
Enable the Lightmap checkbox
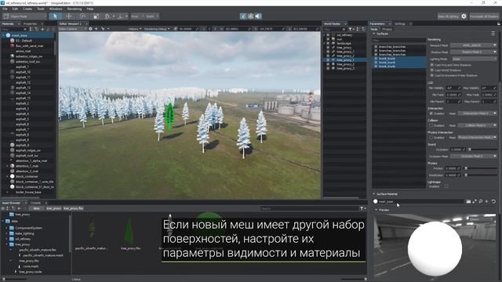pyautogui.click(x=446, y=186)
